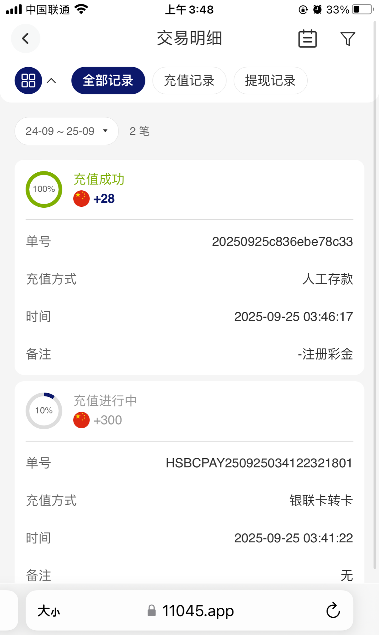The width and height of the screenshot is (379, 635).
Task: Open the calendar list icon
Action: coord(307,39)
